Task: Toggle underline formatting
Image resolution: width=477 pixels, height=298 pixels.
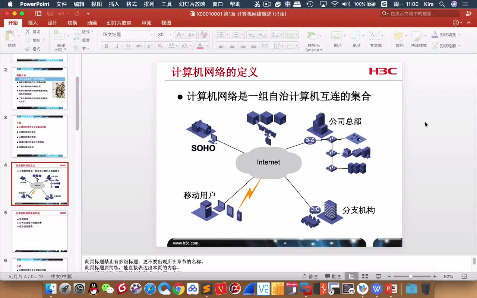Action: tap(128, 46)
